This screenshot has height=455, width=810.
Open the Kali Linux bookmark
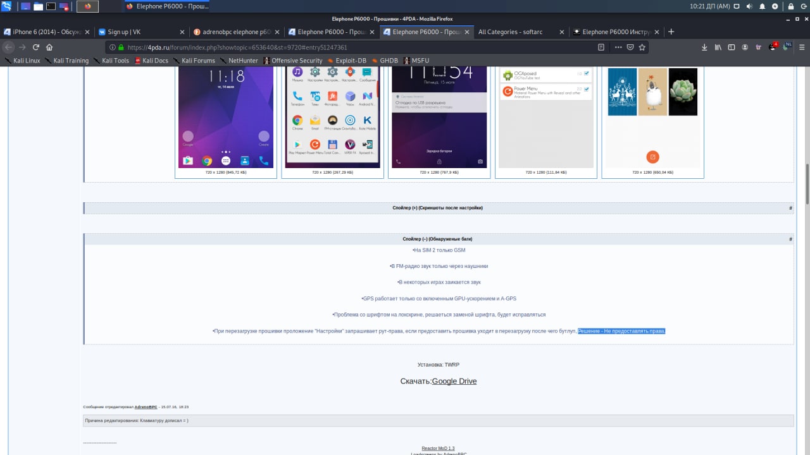22,61
